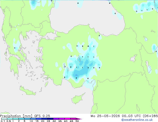Pick the 40–45 mm magenta legend swatch

point(68,119)
